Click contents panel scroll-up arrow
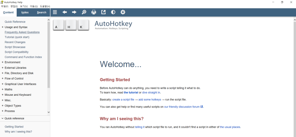This screenshot has height=137, width=296. pyautogui.click(x=48, y=20)
